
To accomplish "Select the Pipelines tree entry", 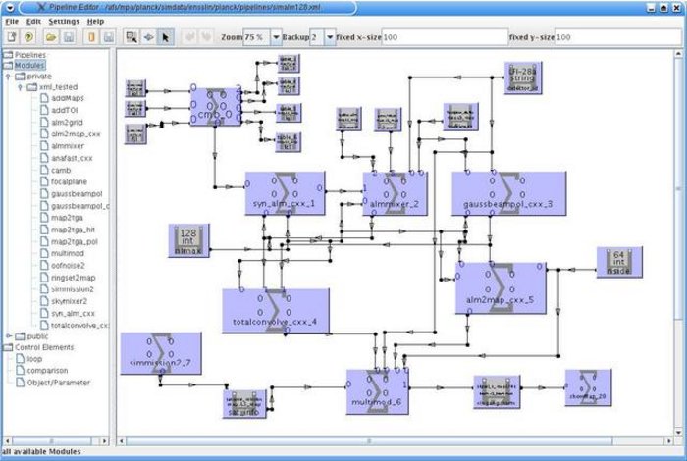I will (30, 55).
